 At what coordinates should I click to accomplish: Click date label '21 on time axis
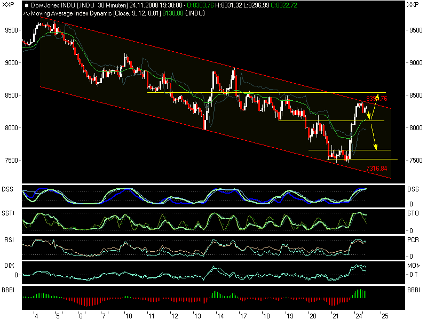(335, 316)
